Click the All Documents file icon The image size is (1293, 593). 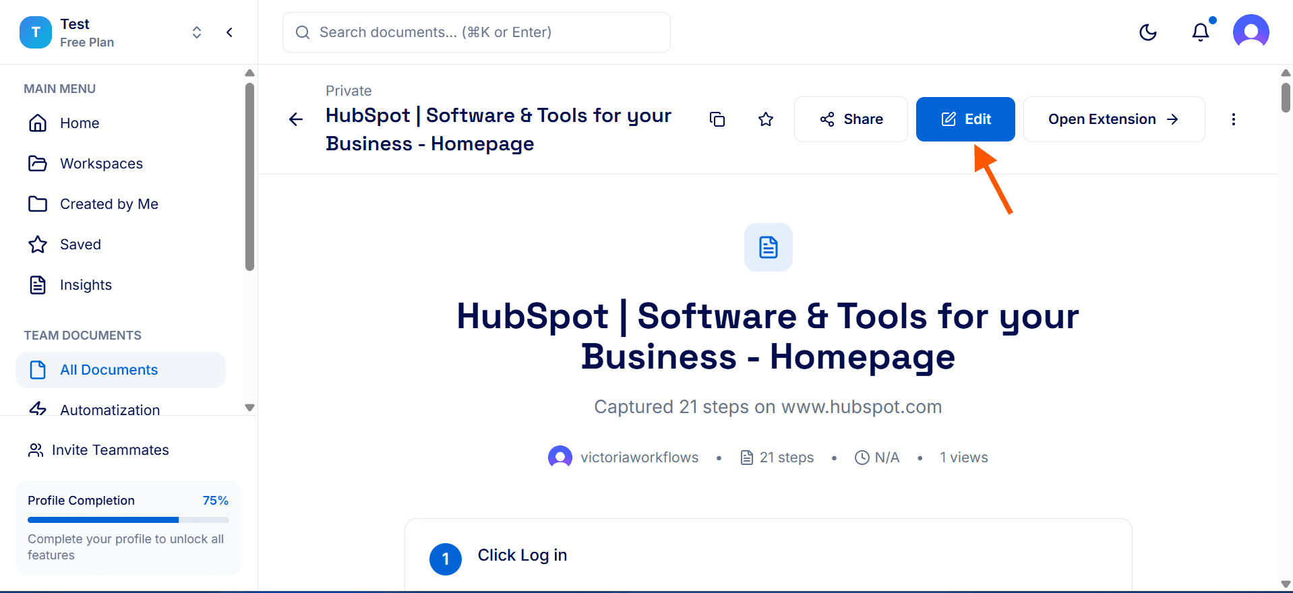(x=38, y=370)
